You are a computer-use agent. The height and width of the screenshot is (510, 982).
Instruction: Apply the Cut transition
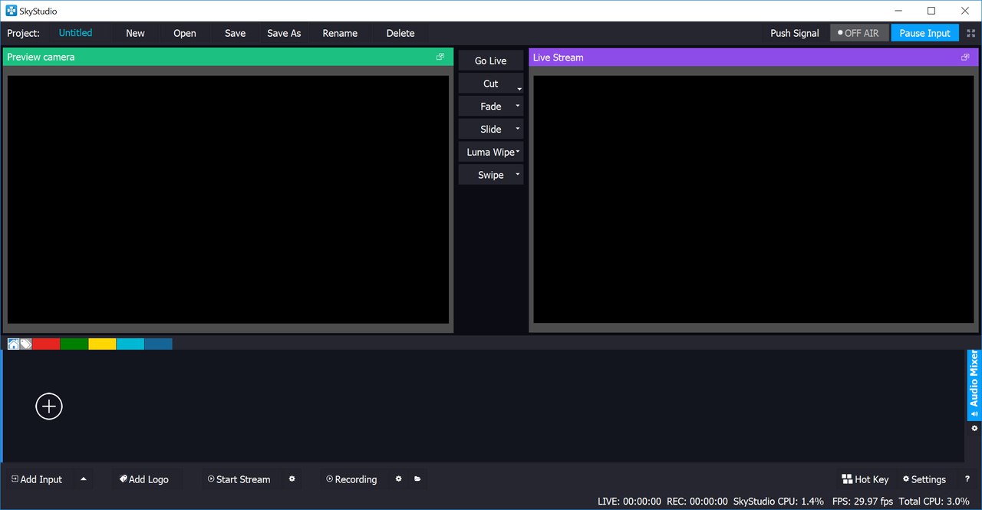[490, 84]
